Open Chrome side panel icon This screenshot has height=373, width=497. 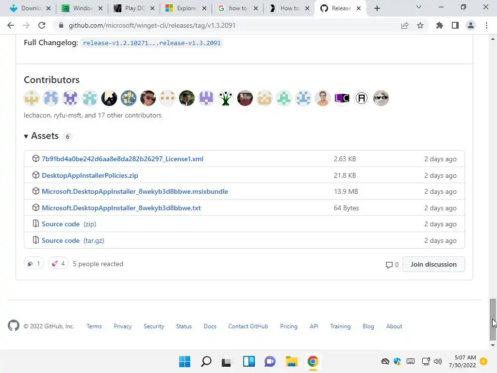[x=455, y=25]
